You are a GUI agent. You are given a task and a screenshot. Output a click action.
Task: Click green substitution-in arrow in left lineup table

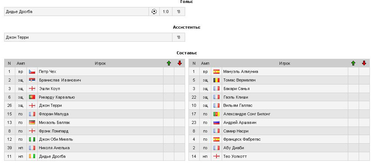pos(169,63)
